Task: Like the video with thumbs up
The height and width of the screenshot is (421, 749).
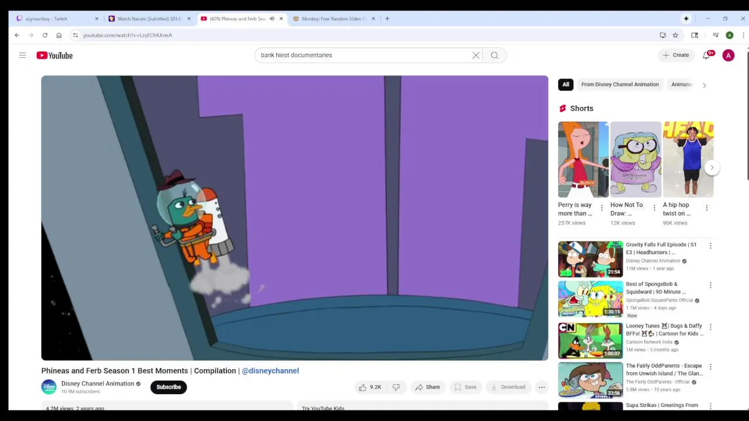Action: pos(370,387)
